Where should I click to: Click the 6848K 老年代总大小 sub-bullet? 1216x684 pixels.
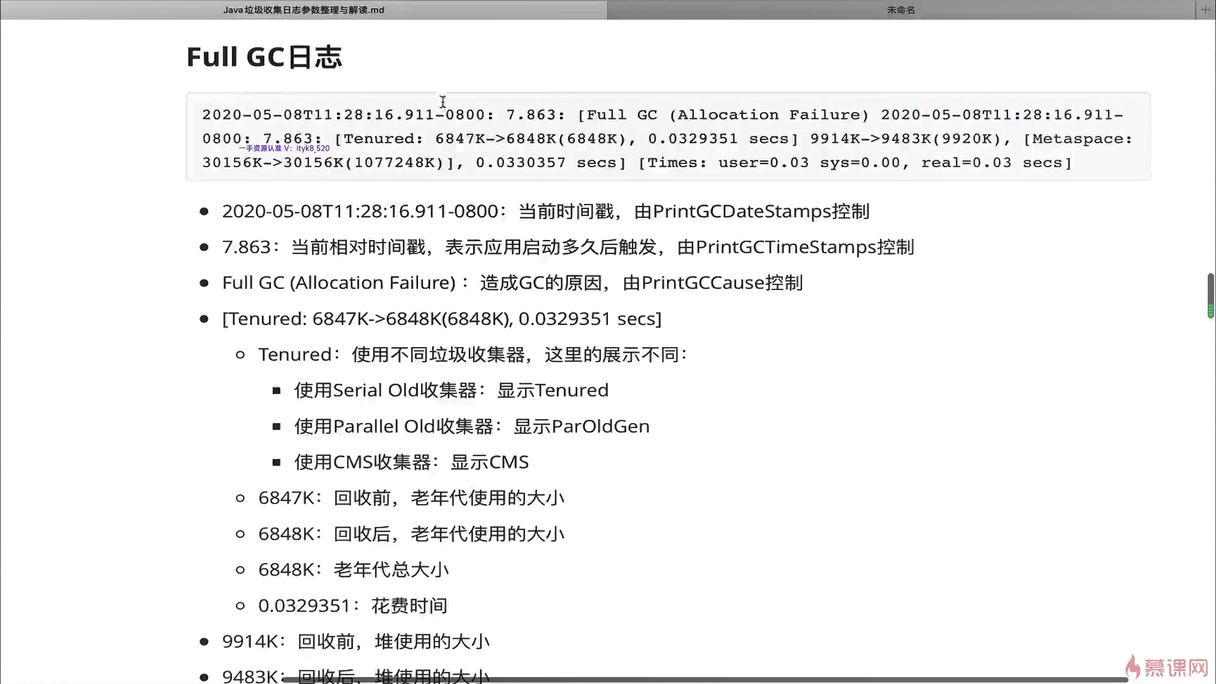click(353, 570)
